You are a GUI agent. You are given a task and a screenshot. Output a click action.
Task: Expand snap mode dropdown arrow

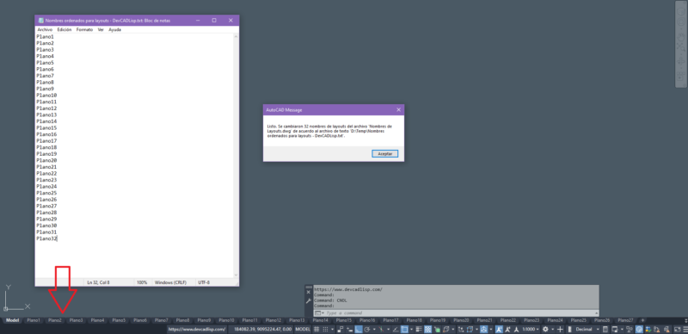click(x=332, y=329)
